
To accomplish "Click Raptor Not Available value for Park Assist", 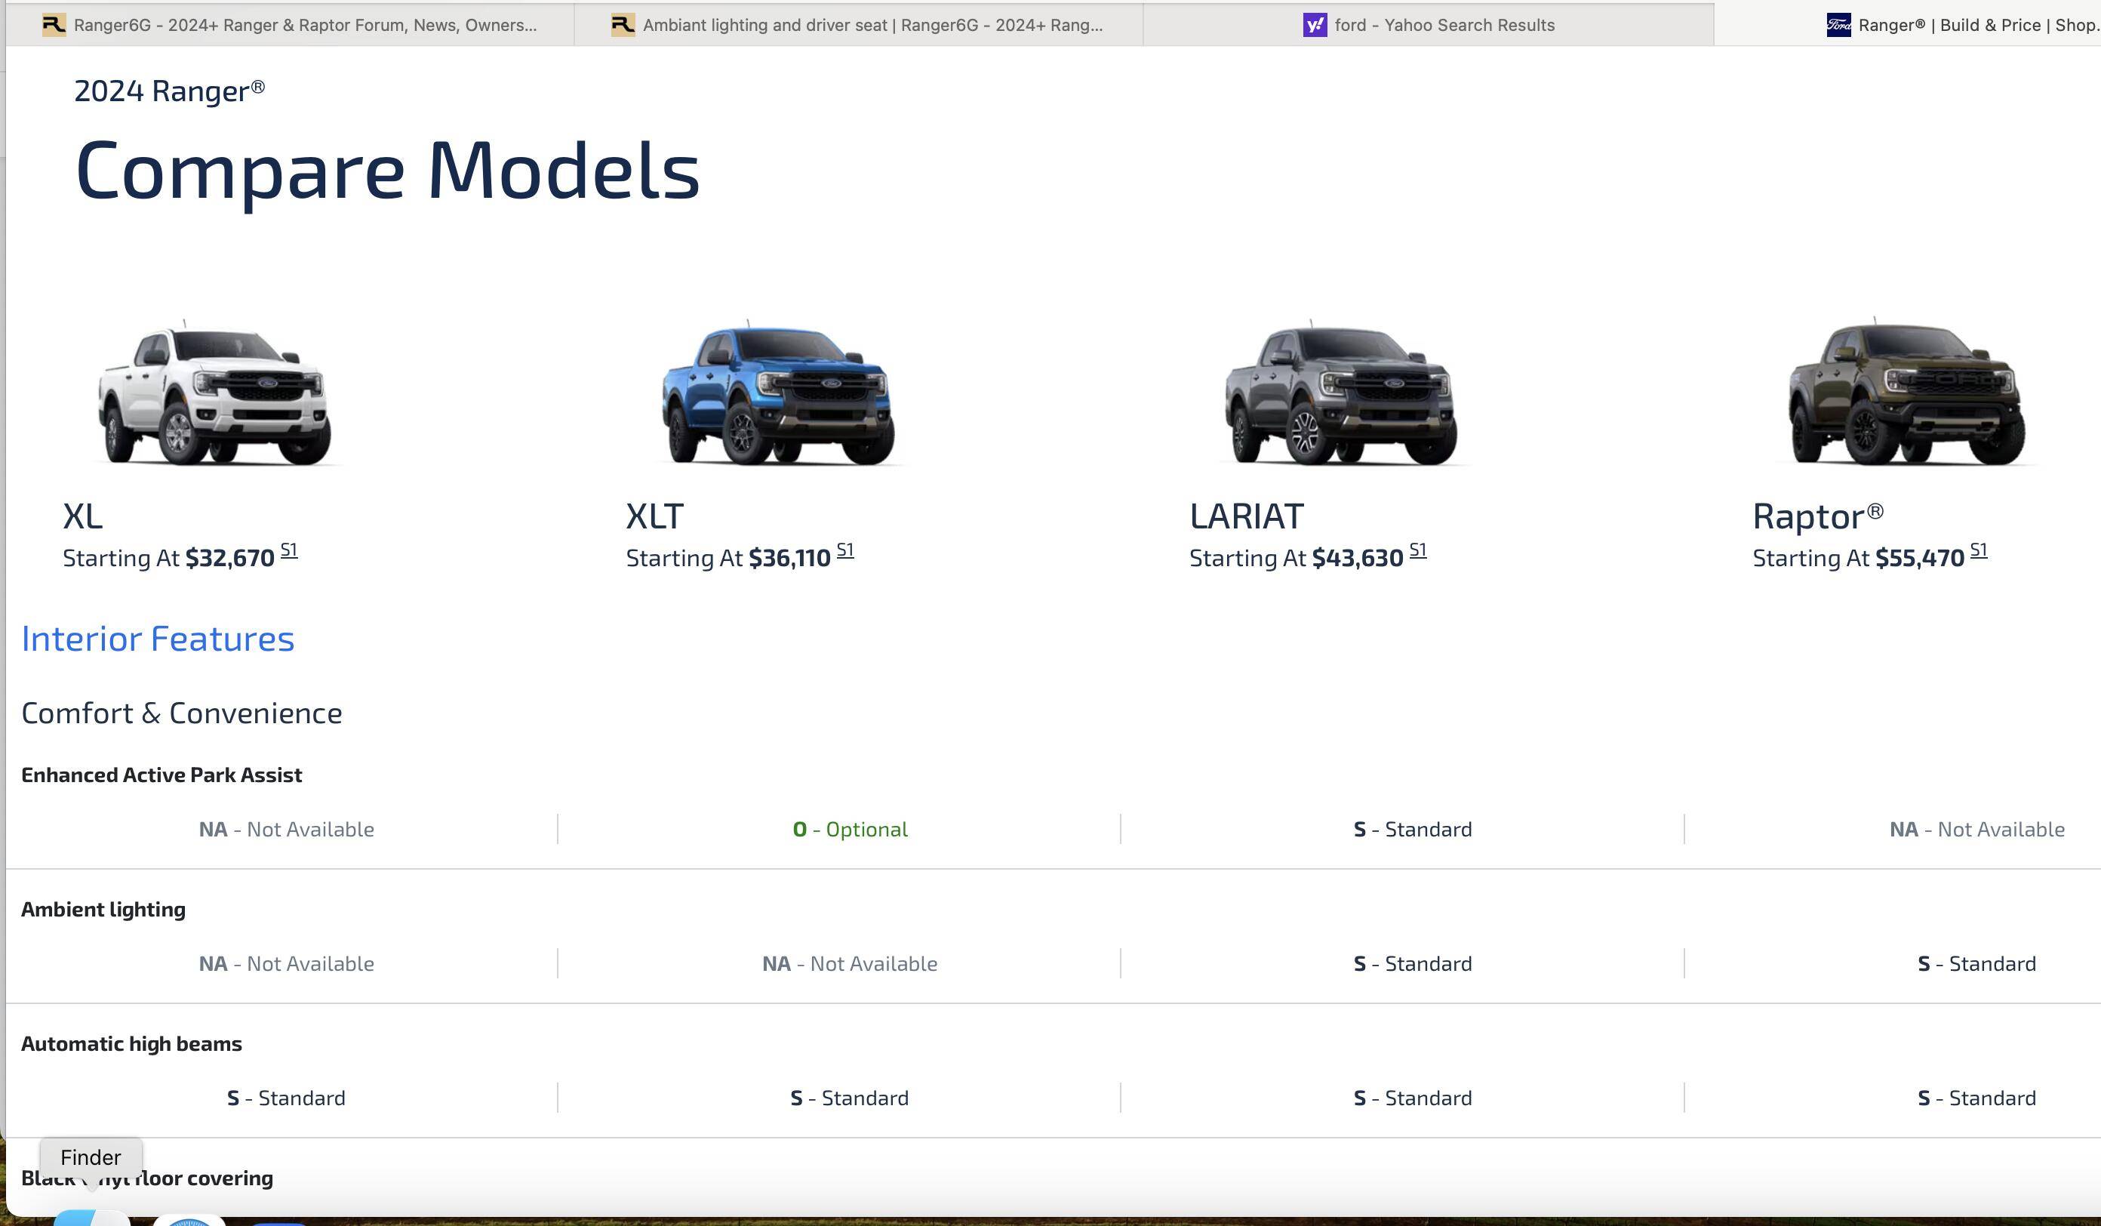I will click(1976, 830).
